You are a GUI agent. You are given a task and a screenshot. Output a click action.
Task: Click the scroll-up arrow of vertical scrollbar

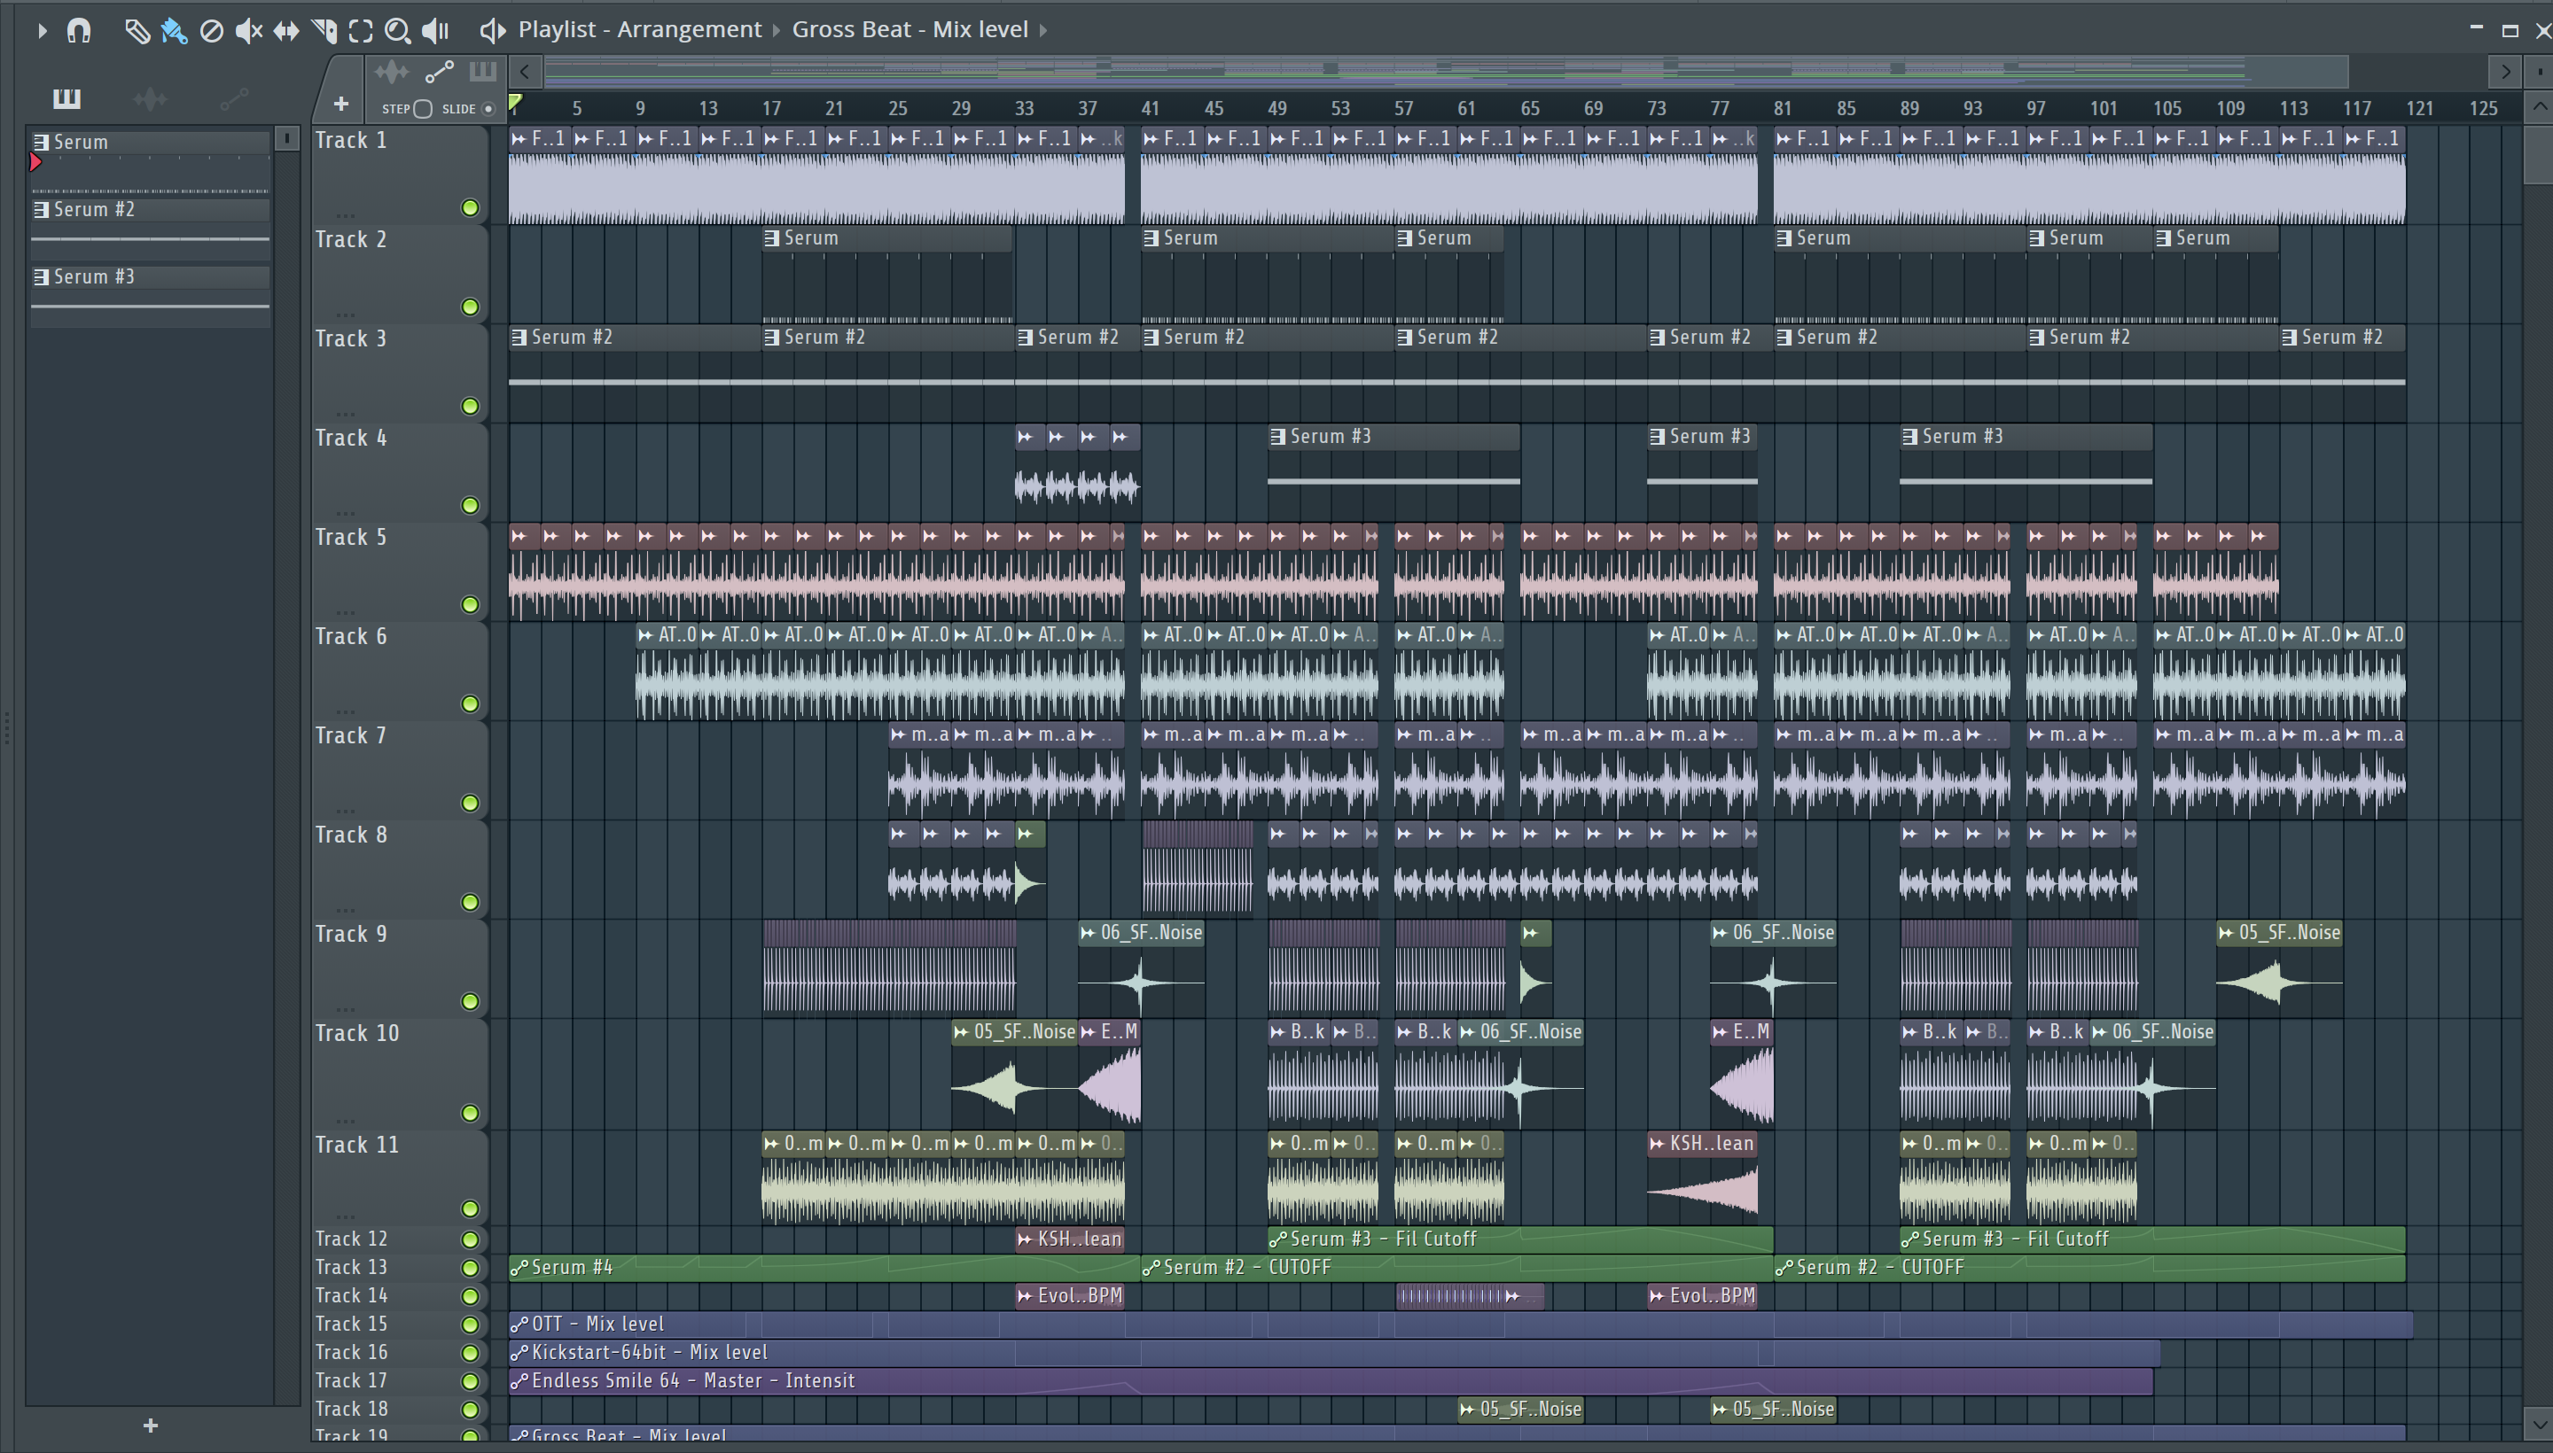2539,107
